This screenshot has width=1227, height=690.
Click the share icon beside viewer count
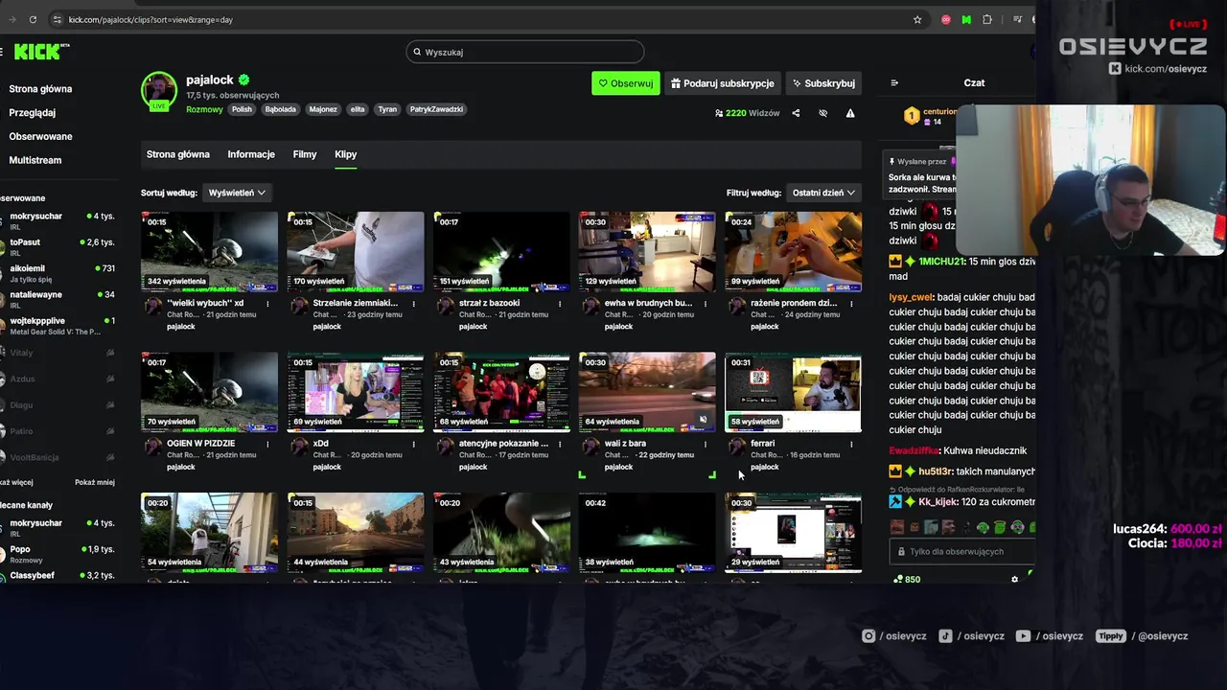pos(796,113)
